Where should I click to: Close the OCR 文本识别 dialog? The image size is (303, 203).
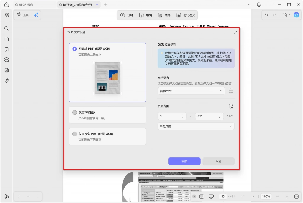pos(236,32)
